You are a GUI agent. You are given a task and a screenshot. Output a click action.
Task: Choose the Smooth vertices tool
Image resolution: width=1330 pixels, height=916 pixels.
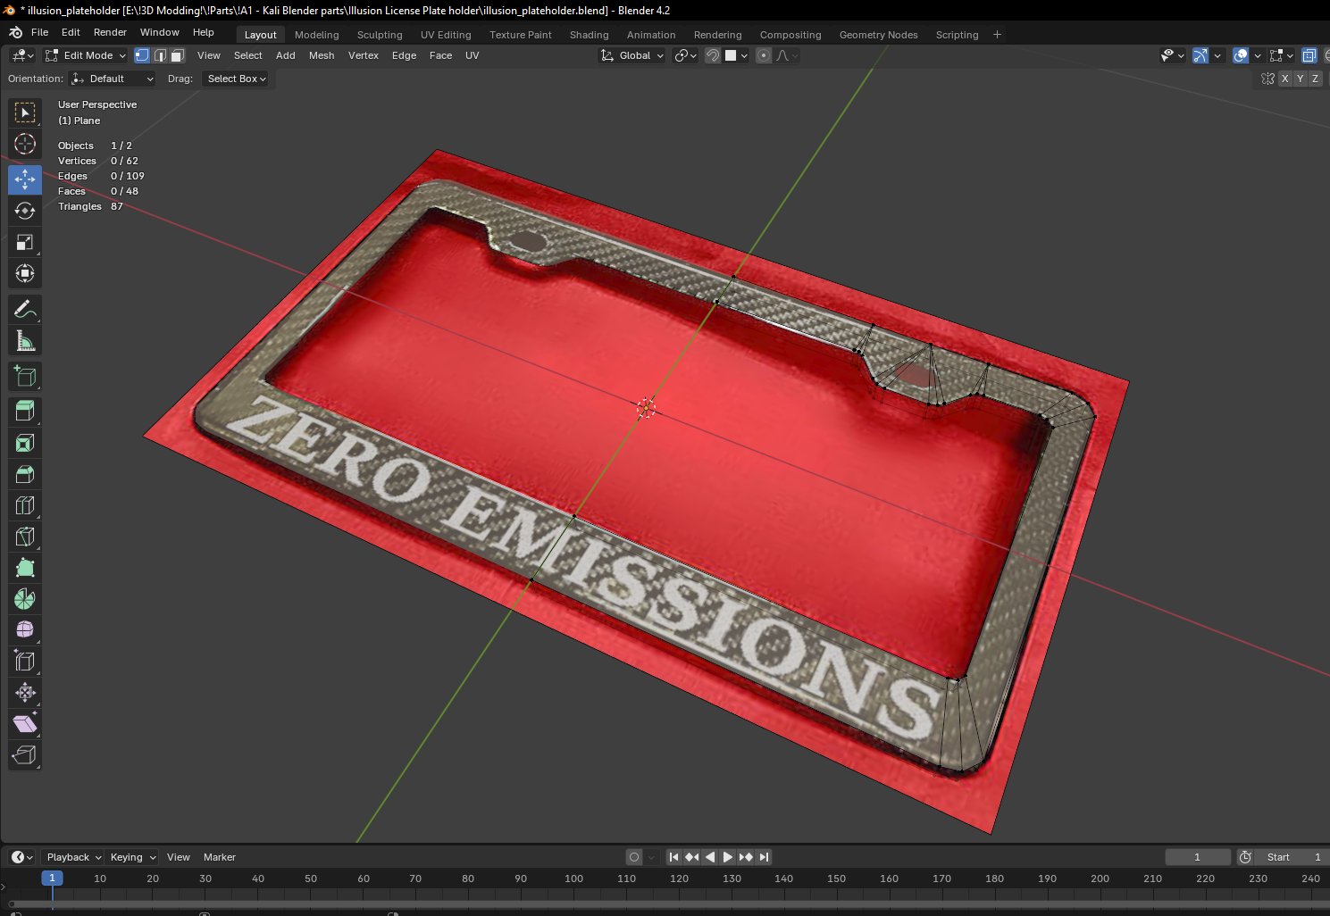(x=25, y=630)
